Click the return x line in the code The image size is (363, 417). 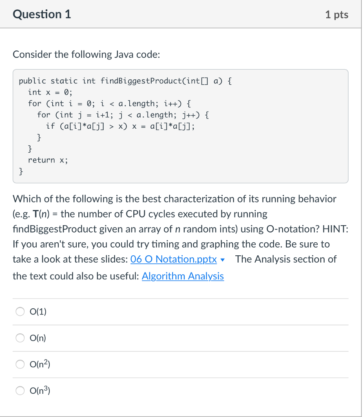tap(48, 160)
